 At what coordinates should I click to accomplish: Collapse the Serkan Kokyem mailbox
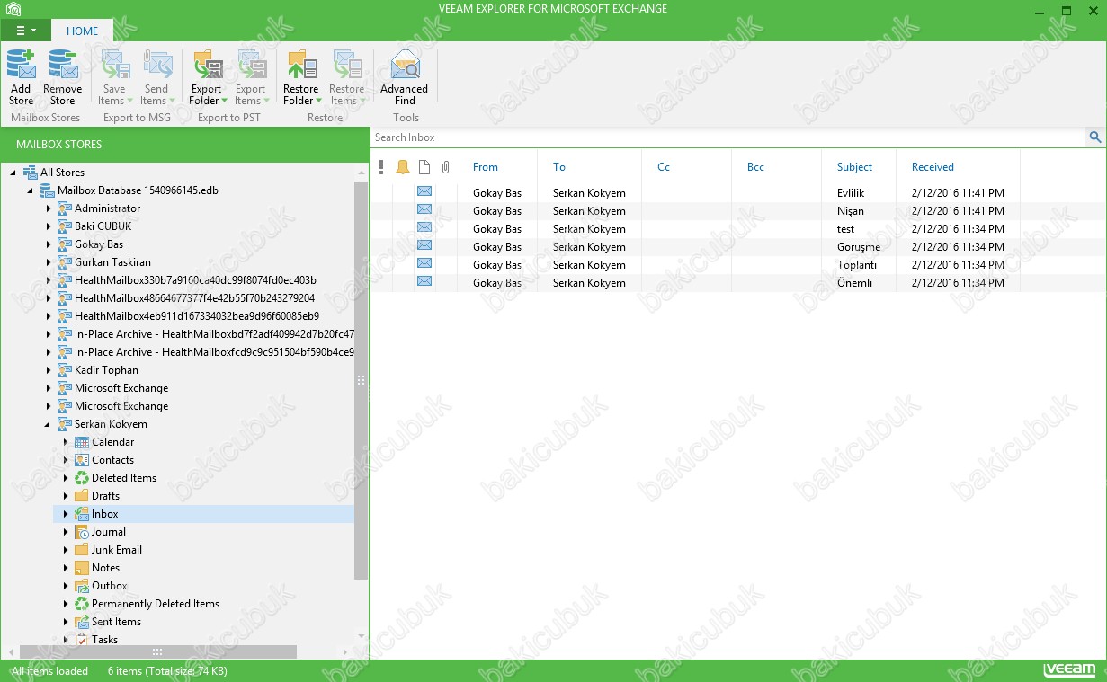[x=49, y=424]
